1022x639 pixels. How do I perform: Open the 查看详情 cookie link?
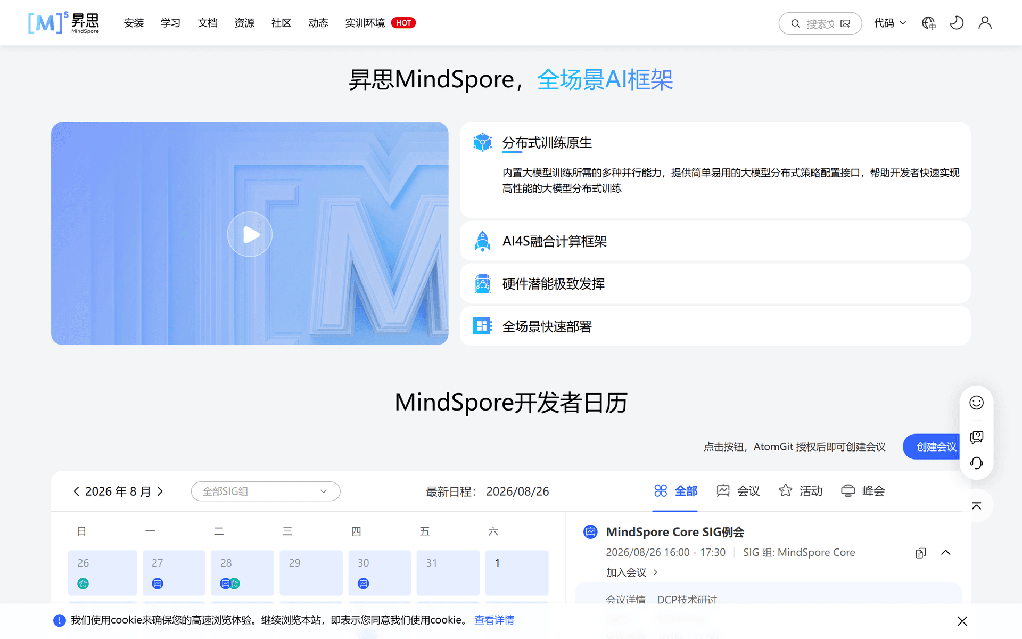[494, 620]
